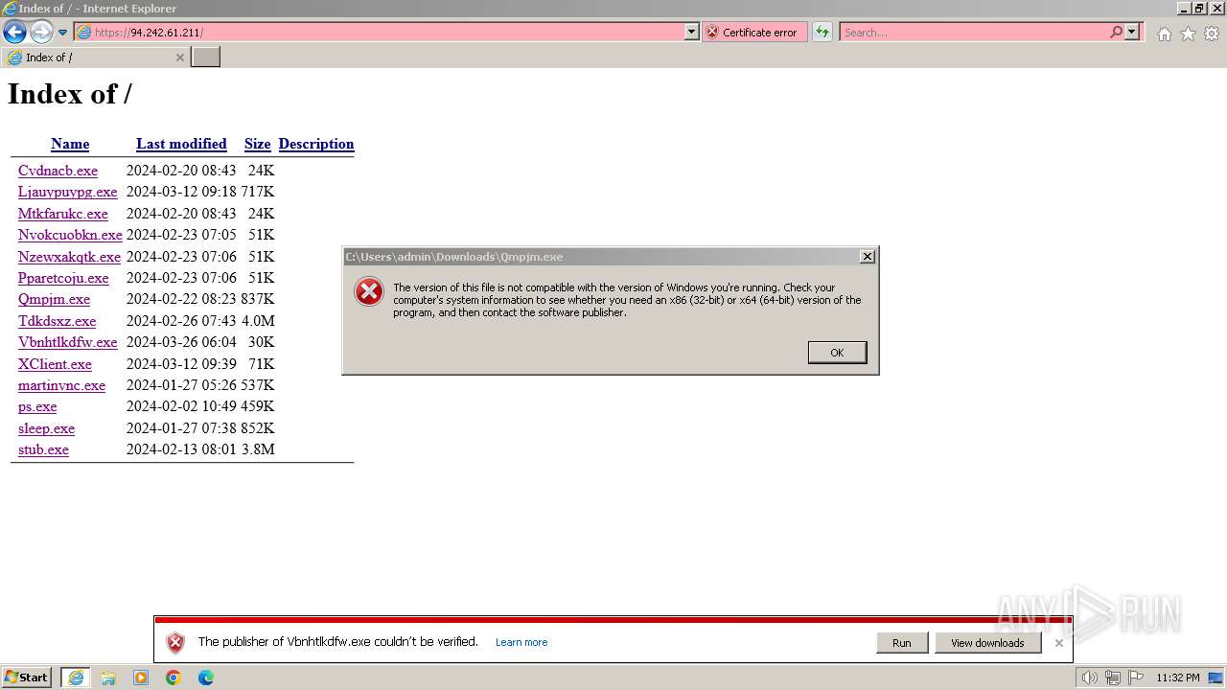The width and height of the screenshot is (1227, 690).
Task: Open the Favorites star icon
Action: coord(1188,34)
